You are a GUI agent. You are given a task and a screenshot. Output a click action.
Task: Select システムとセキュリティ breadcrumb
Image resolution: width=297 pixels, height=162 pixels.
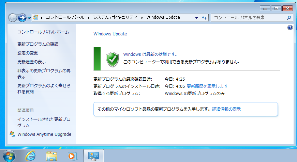tap(115, 17)
